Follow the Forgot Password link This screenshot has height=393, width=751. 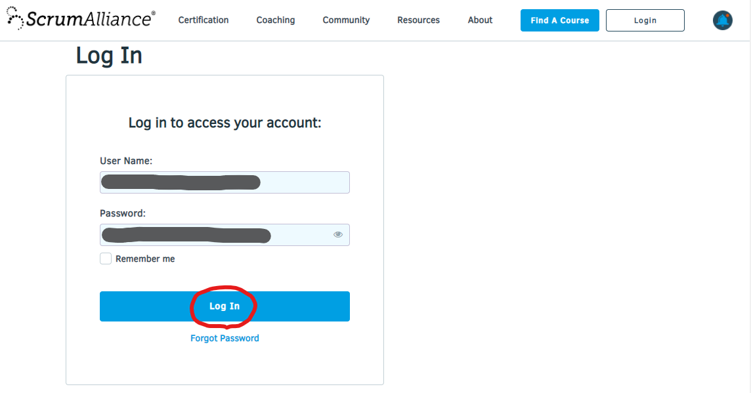coord(225,339)
